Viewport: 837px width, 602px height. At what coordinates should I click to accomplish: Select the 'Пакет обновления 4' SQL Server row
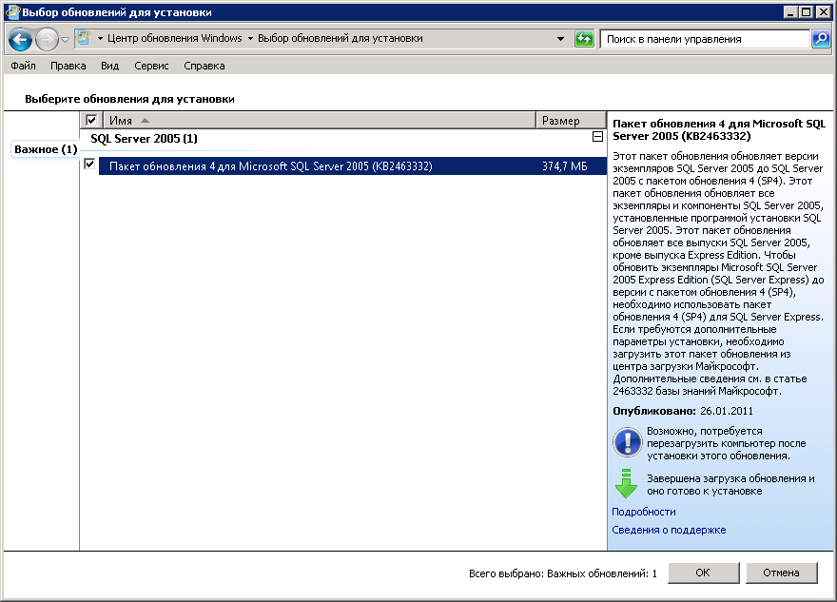tap(352, 166)
